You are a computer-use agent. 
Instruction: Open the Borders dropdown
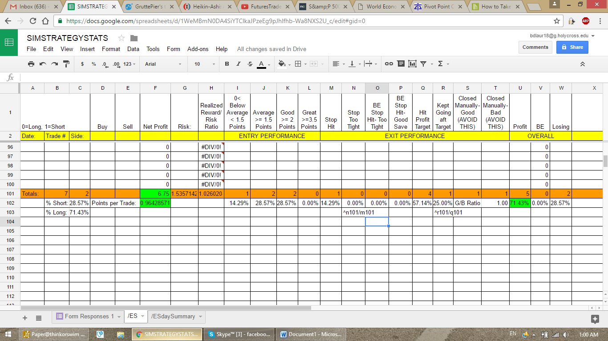pos(300,64)
